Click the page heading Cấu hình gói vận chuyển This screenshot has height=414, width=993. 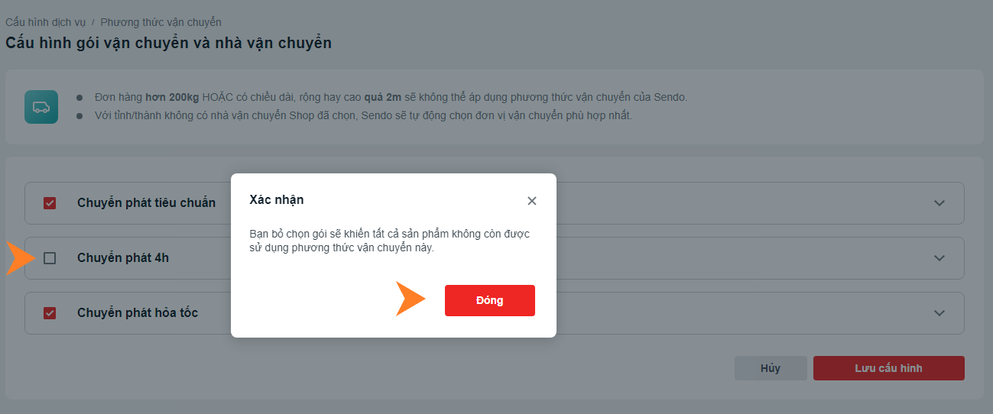[168, 44]
